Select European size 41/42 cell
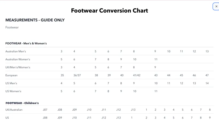 137,75
